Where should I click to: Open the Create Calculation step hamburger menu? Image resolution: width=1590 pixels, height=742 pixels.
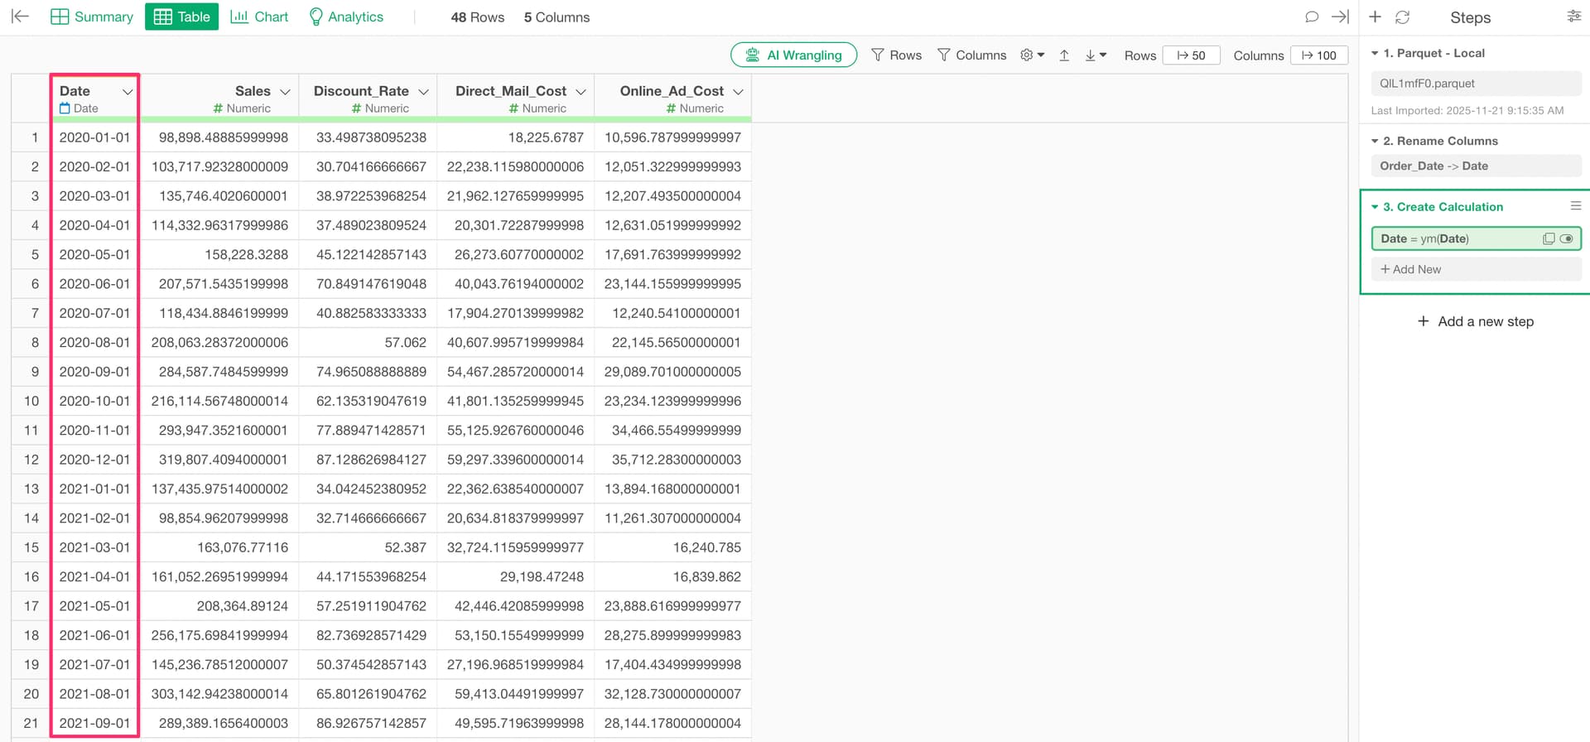1575,206
